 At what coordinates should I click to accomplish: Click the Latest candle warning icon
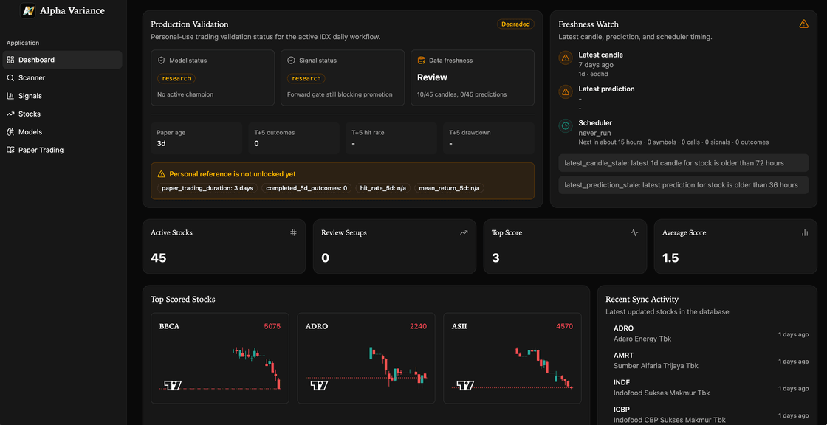coord(566,58)
